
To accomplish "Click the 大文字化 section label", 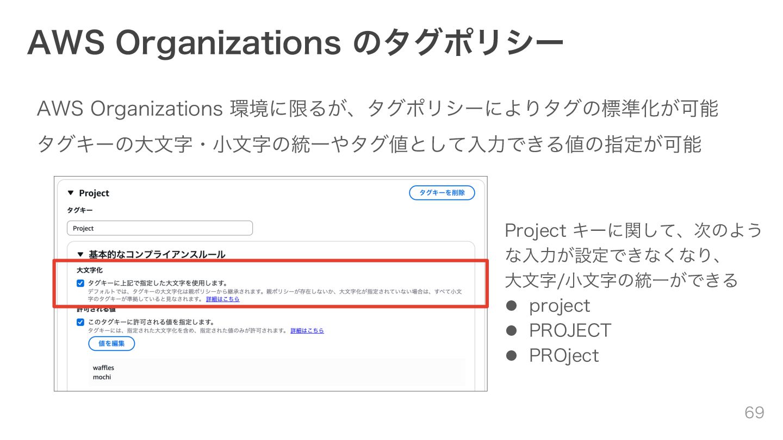I will point(90,270).
